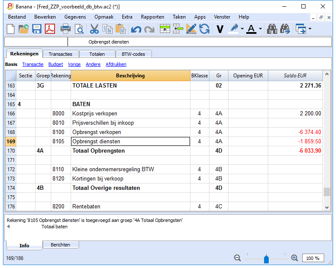The height and width of the screenshot is (268, 336).
Task: Select the cell 'Kleine ondernemersregeling BTW'
Action: (130, 170)
